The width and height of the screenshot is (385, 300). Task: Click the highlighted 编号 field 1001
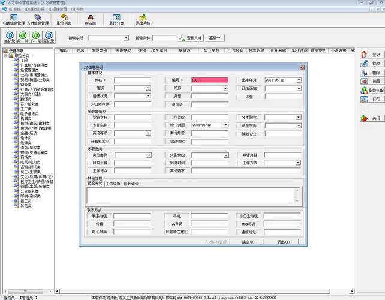[210, 80]
